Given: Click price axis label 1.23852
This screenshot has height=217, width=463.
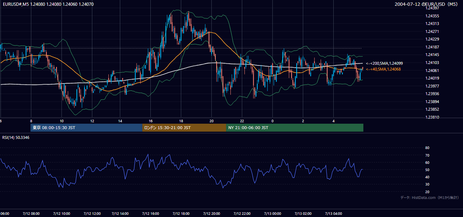Looking at the screenshot, I should point(432,109).
